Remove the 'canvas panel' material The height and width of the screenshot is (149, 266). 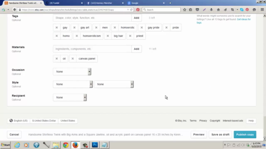(x=73, y=59)
